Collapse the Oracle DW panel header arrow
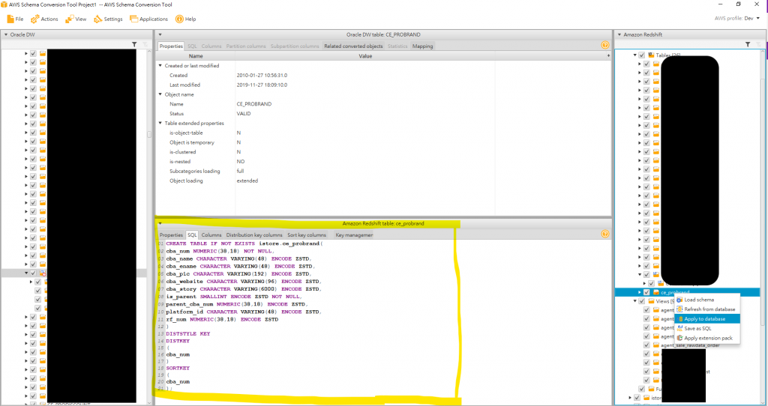Image resolution: width=768 pixels, height=406 pixels. (6, 34)
